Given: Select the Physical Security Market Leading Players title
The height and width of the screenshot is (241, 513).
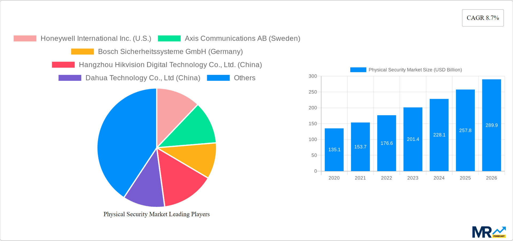Looking at the screenshot, I should [x=157, y=214].
